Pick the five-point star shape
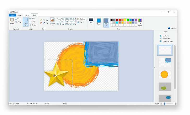Screen dimensions: 190x115 [63, 24]
